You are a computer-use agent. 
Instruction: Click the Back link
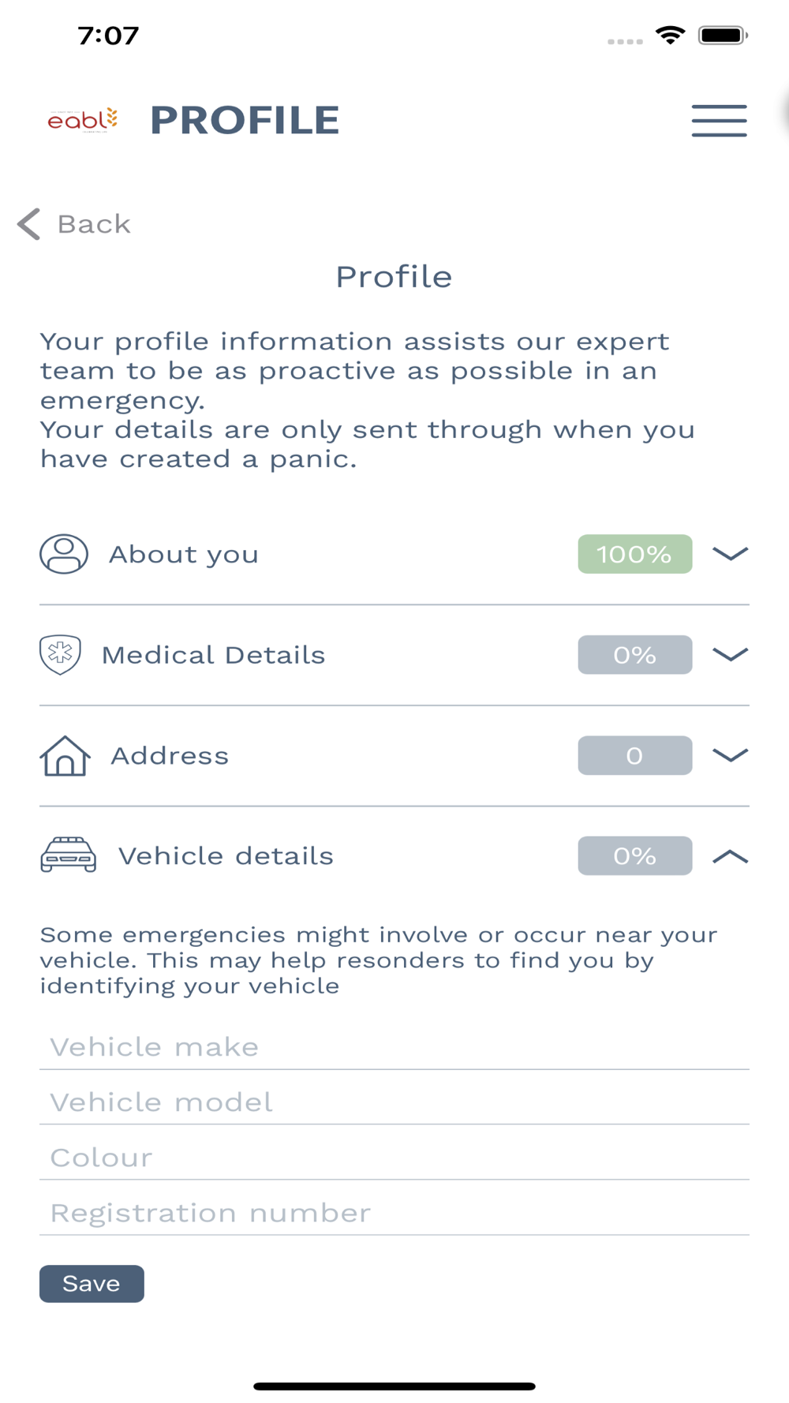[94, 224]
